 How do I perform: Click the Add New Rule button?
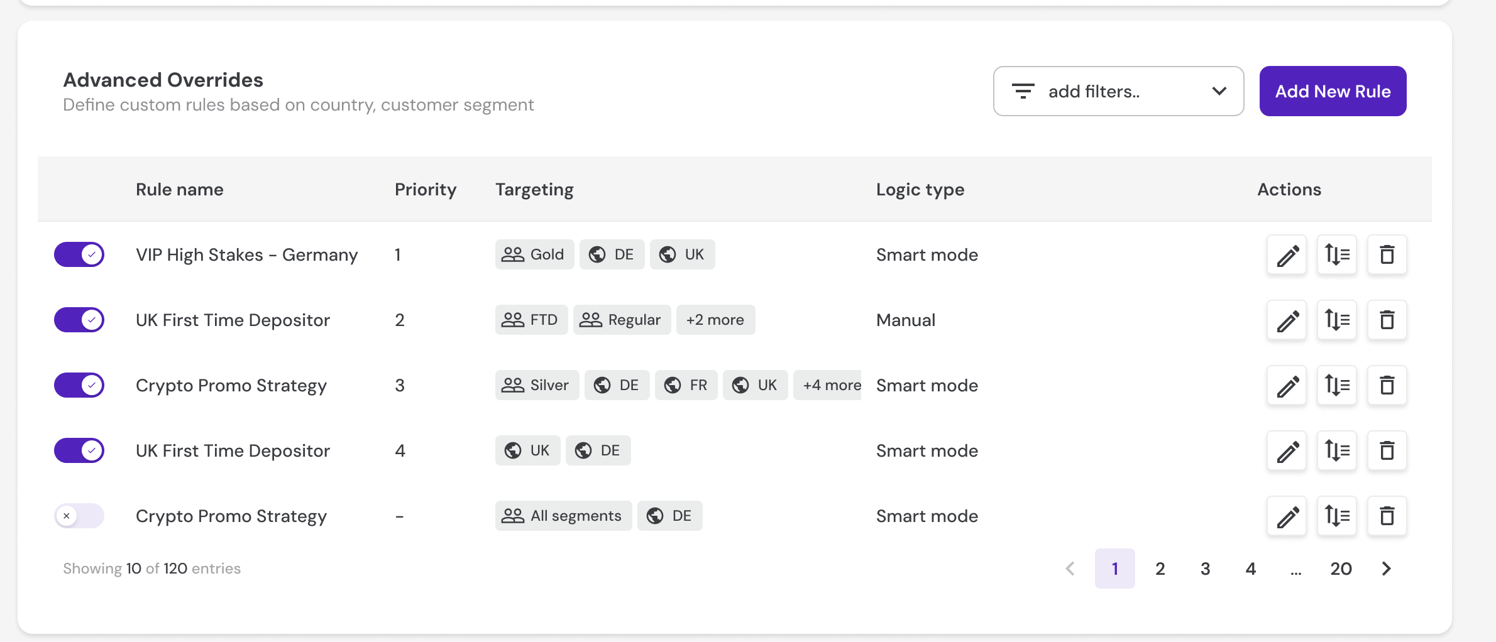point(1333,91)
